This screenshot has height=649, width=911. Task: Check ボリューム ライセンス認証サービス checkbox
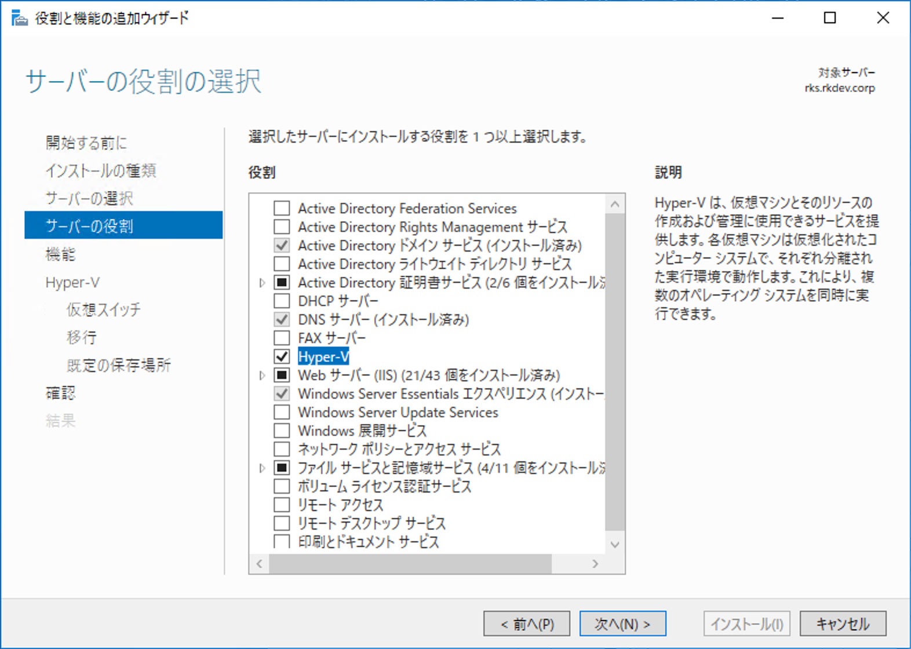tap(282, 486)
